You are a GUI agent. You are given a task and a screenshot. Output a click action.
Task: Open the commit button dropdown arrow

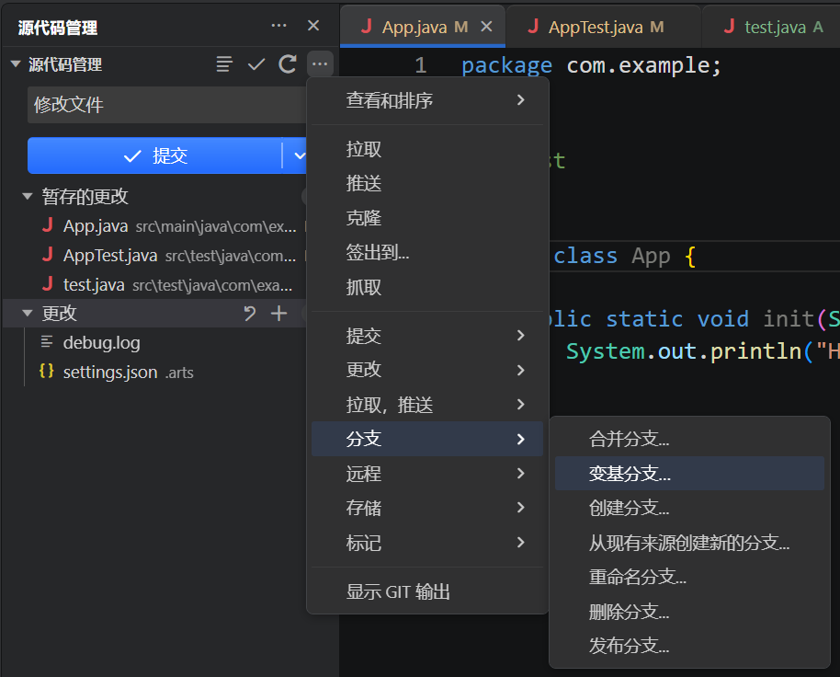point(297,156)
